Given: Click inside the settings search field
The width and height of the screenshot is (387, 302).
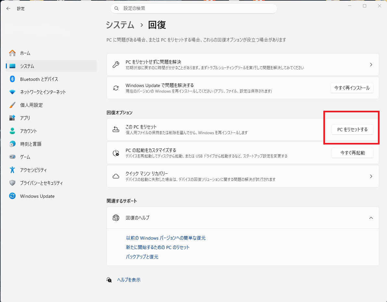Looking at the screenshot, I should [x=193, y=8].
